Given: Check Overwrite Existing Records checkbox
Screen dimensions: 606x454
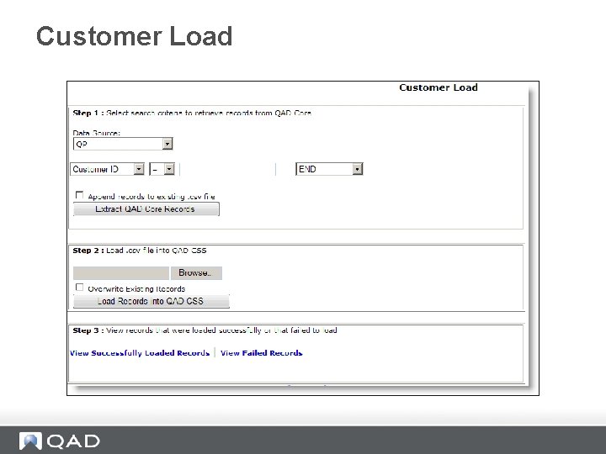Looking at the screenshot, I should click(x=79, y=288).
